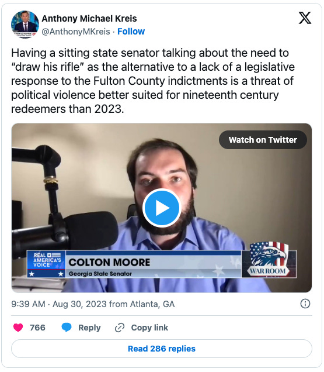324x372 pixels.
Task: Open the @AnthonyMKreis handle link
Action: click(x=76, y=32)
